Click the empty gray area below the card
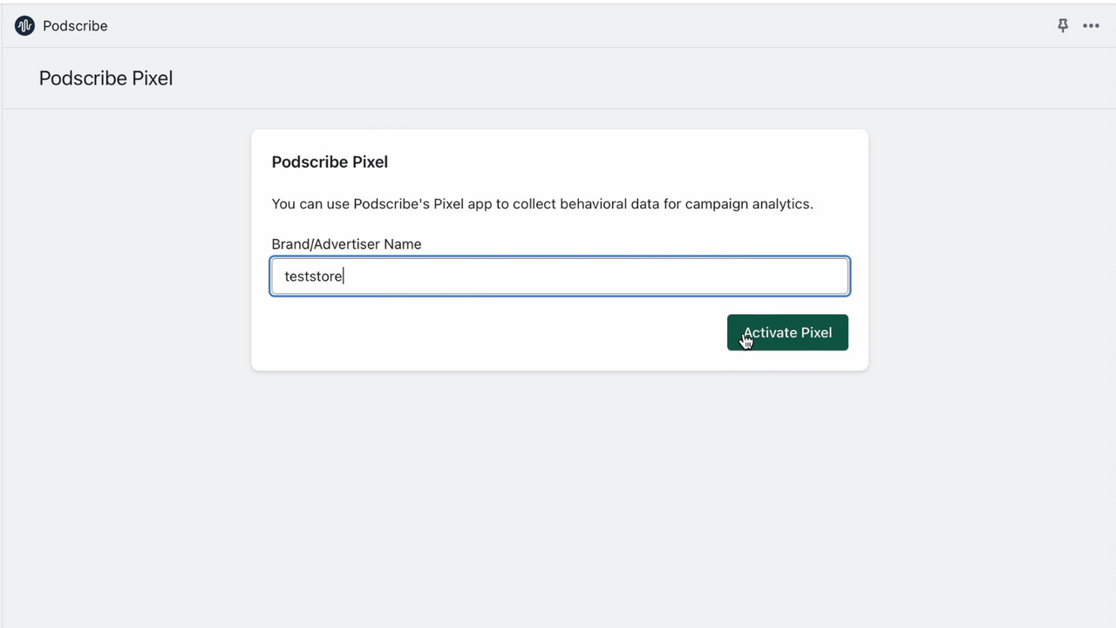The width and height of the screenshot is (1116, 628). [558, 497]
